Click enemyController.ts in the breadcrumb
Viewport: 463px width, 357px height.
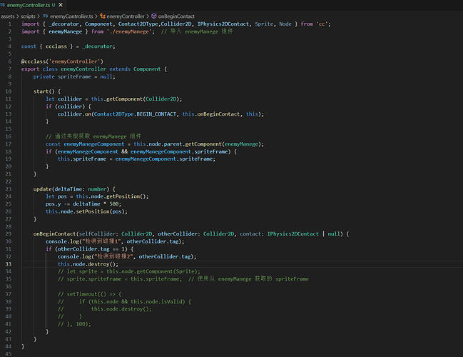[71, 16]
